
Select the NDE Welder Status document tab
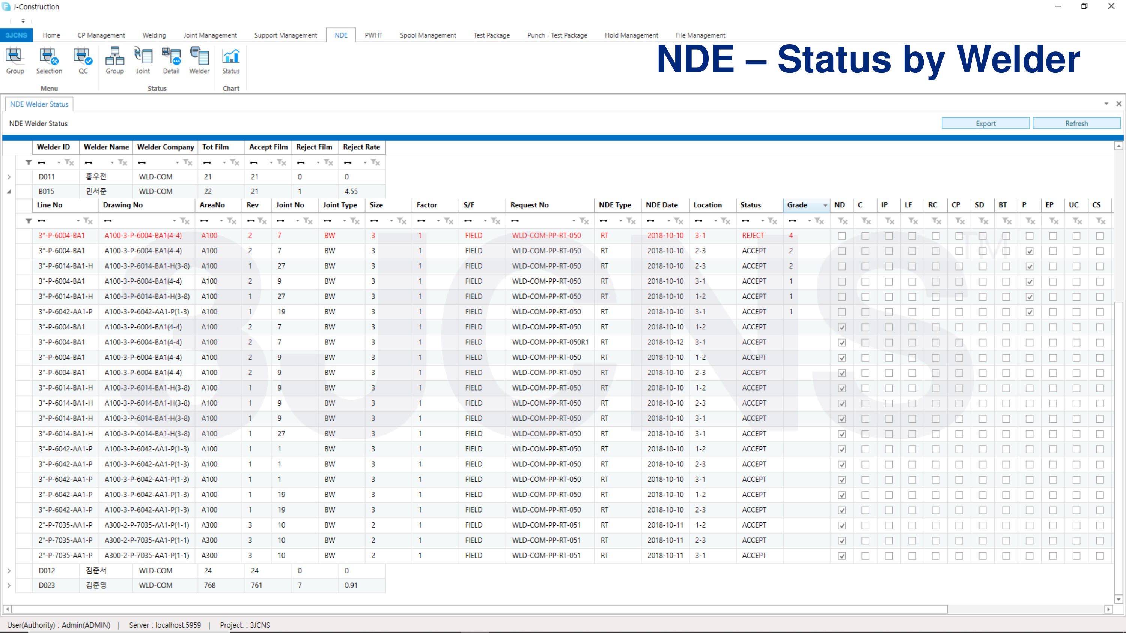[39, 104]
